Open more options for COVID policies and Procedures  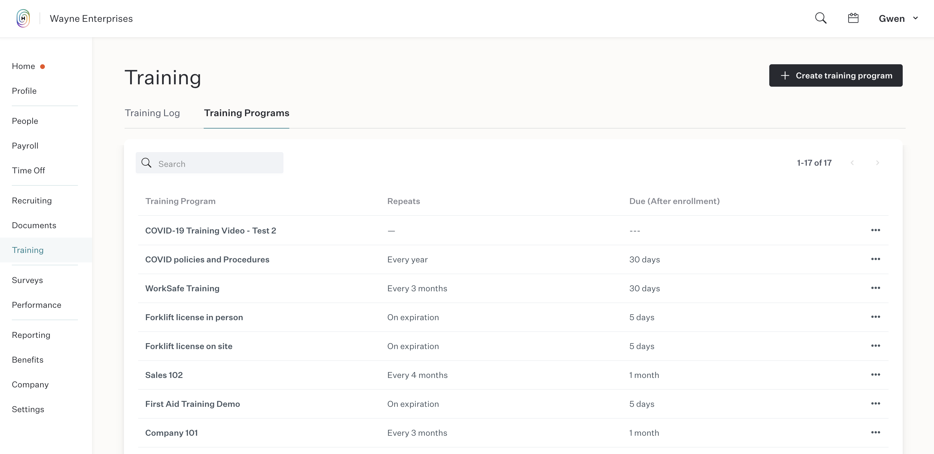point(876,259)
